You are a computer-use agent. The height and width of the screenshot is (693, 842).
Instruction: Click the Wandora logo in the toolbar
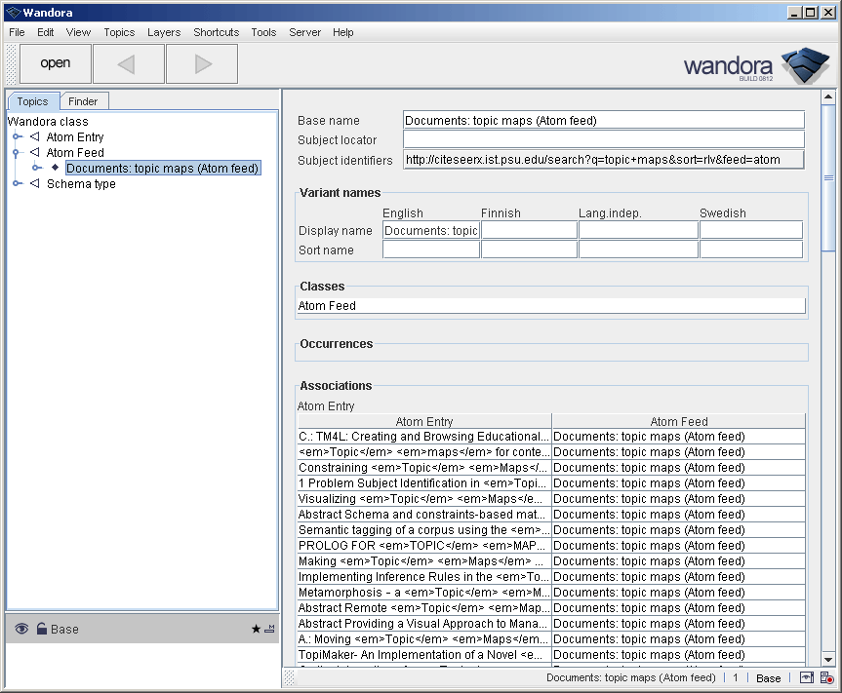point(756,66)
